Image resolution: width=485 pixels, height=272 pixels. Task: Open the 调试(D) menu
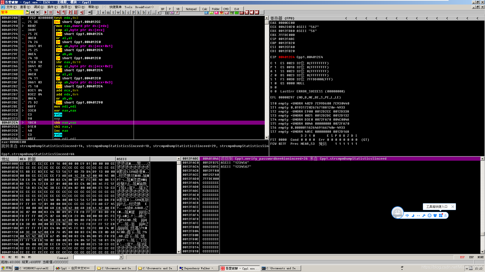coord(39,7)
